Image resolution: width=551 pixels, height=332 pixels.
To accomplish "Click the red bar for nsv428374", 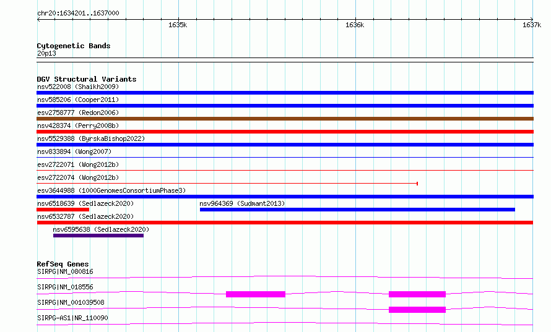I will pos(285,132).
